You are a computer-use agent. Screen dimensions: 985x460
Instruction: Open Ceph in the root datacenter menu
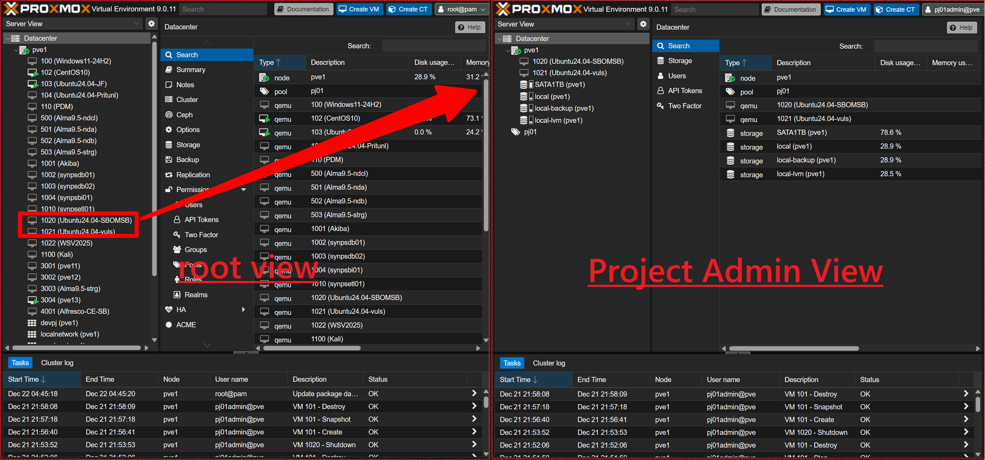point(184,114)
